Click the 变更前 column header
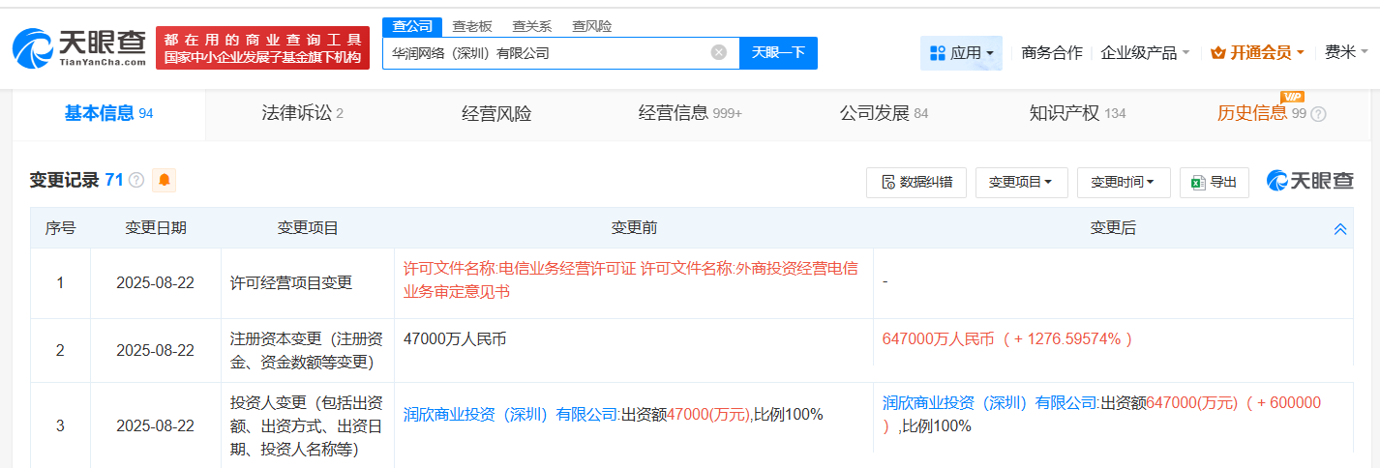The height and width of the screenshot is (468, 1380). pyautogui.click(x=634, y=228)
